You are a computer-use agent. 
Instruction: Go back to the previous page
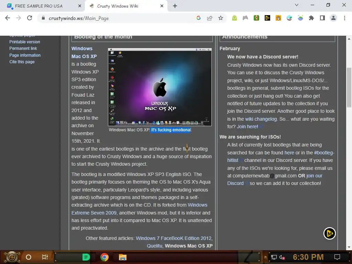coord(8,18)
